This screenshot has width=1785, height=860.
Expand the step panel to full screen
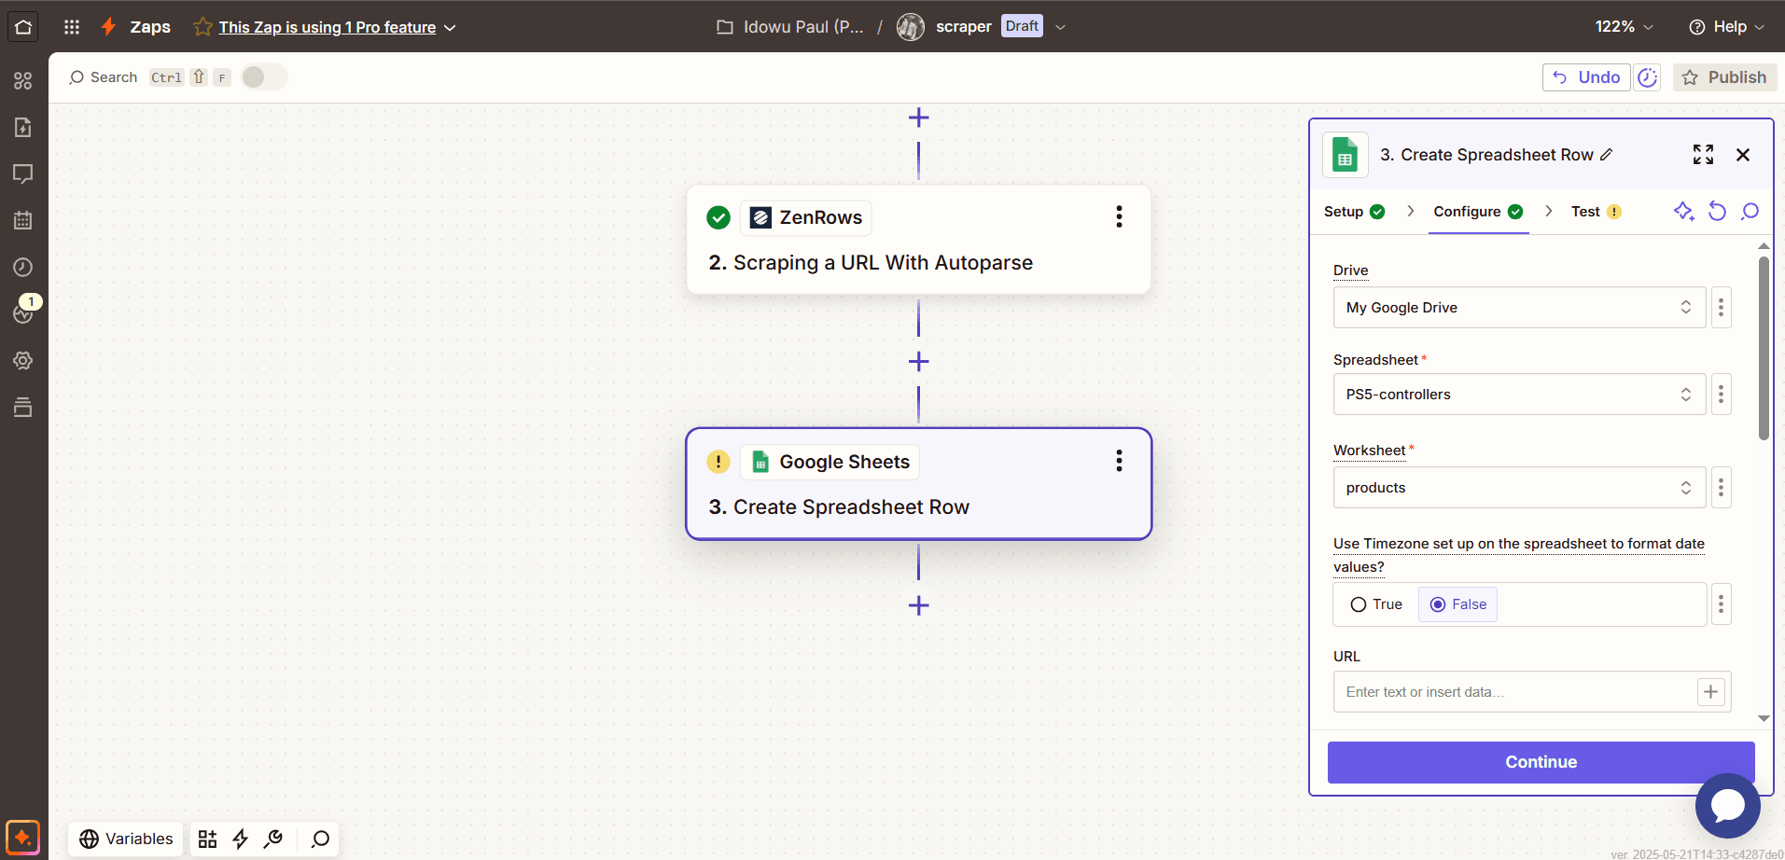coord(1703,155)
